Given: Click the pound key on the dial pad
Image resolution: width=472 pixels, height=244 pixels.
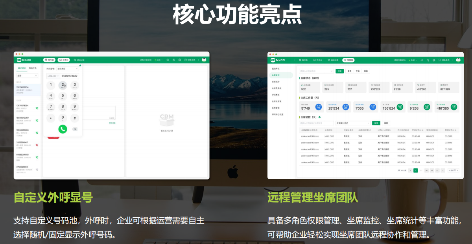Looking at the screenshot, I should [74, 118].
